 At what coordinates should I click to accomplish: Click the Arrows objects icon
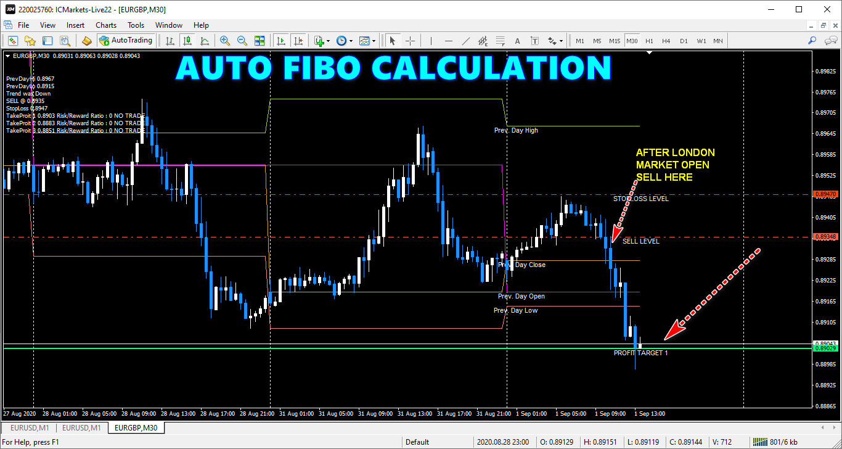(x=552, y=41)
